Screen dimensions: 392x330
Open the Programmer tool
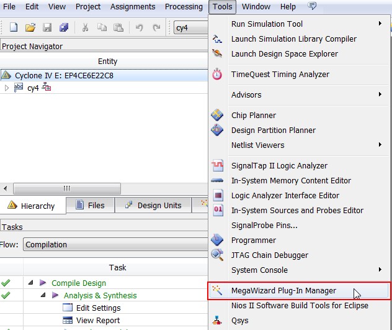coord(253,241)
